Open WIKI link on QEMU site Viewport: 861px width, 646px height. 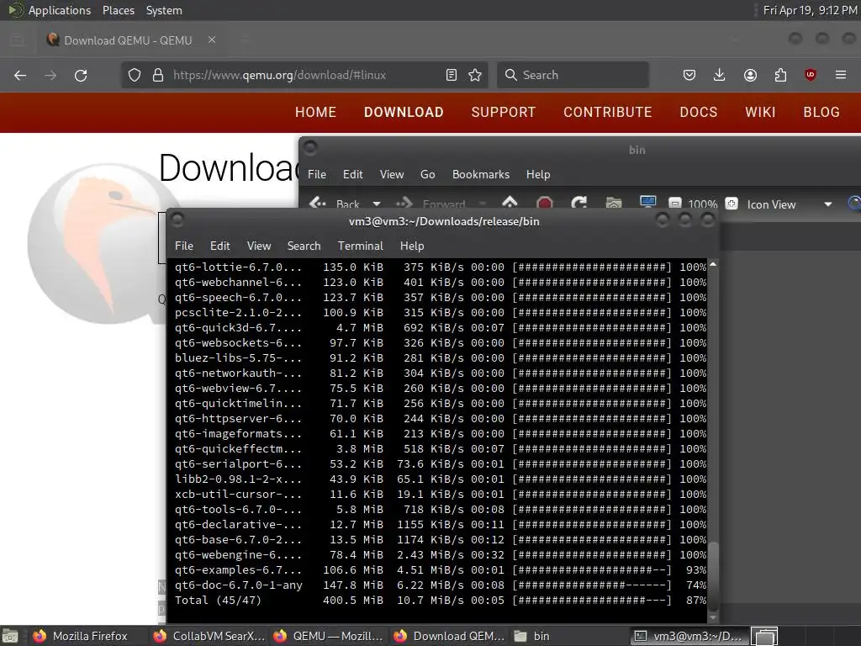coord(760,112)
